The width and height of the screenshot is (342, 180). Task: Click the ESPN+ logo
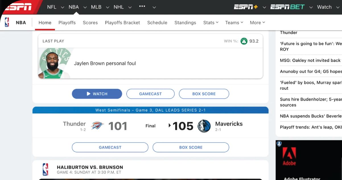point(246,7)
